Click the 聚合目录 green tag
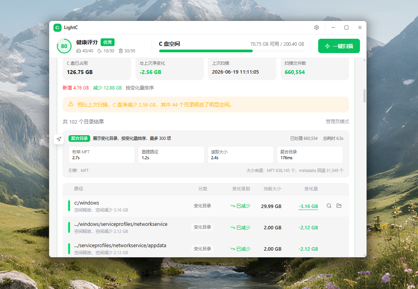 coord(79,138)
